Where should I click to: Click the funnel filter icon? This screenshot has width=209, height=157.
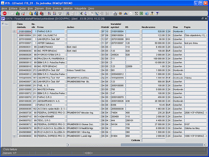click(x=60, y=13)
